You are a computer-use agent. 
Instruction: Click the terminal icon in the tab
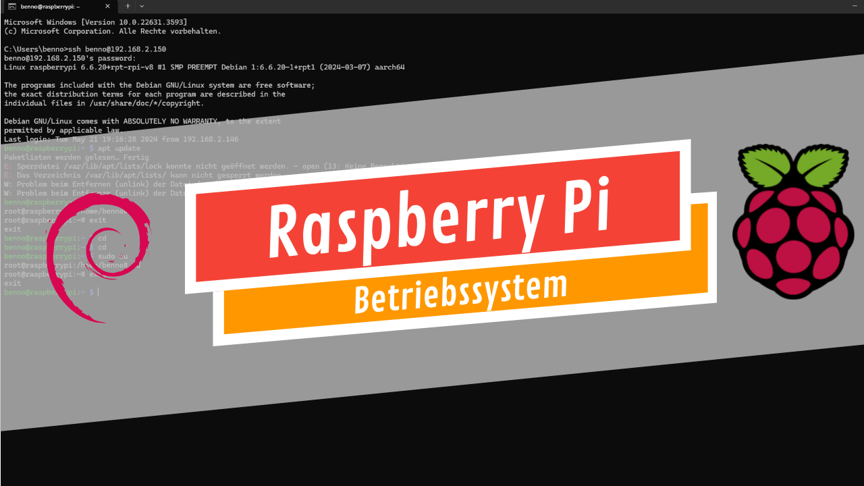click(12, 6)
